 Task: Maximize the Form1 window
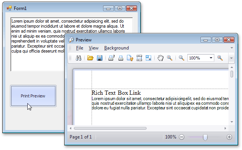pos(120,8)
